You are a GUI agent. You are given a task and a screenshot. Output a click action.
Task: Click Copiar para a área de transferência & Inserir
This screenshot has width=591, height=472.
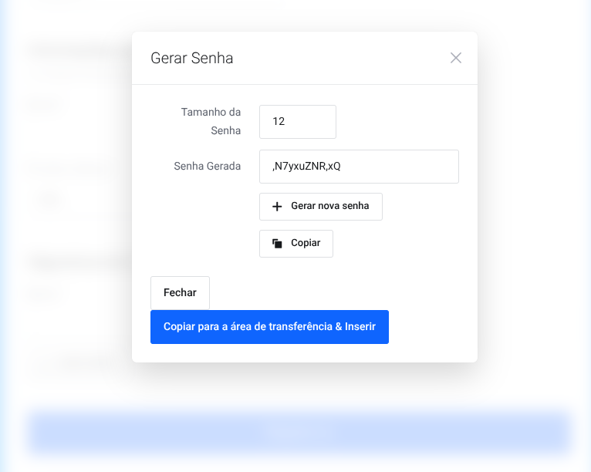269,327
